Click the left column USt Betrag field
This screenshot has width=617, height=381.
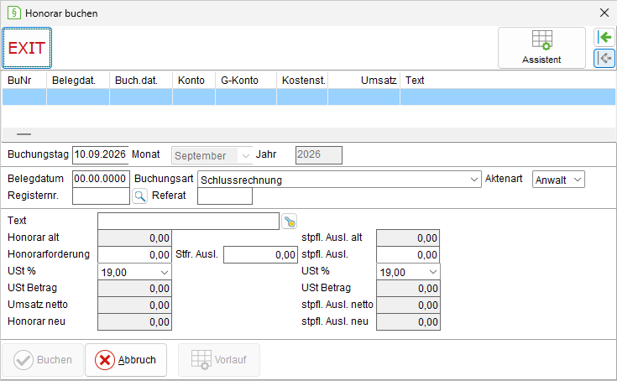[134, 288]
